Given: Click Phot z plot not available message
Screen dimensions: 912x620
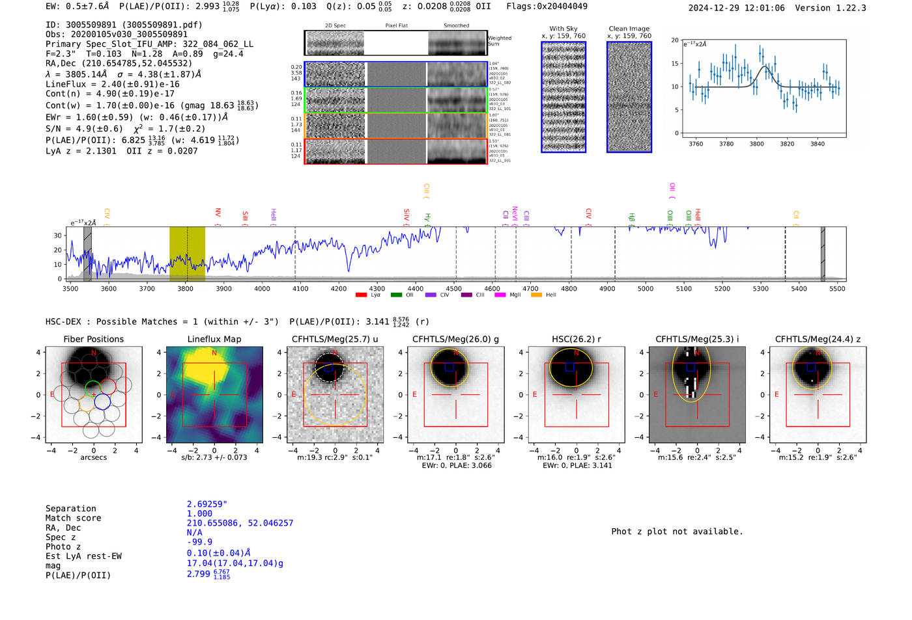Looking at the screenshot, I should point(677,532).
